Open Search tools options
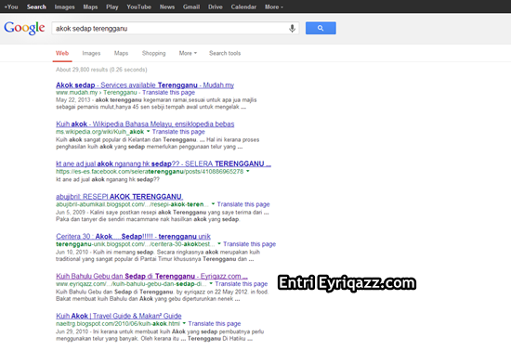This screenshot has width=511, height=351. [225, 53]
